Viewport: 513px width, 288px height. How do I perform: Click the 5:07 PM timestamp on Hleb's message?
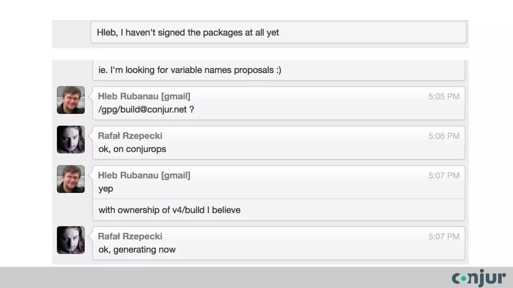pos(444,175)
